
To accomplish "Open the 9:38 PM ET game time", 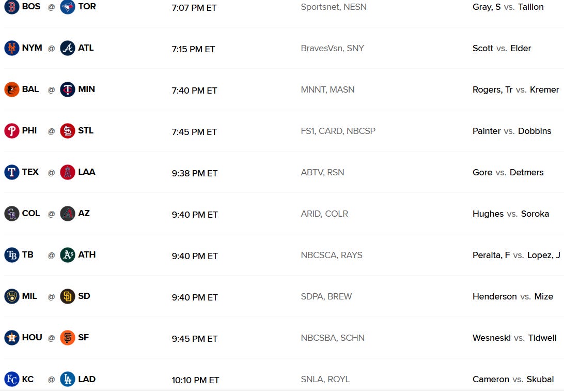I will [x=195, y=173].
